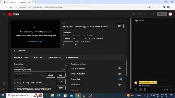
Task: Turn off Enable DVR switch
Action: coord(120,79)
